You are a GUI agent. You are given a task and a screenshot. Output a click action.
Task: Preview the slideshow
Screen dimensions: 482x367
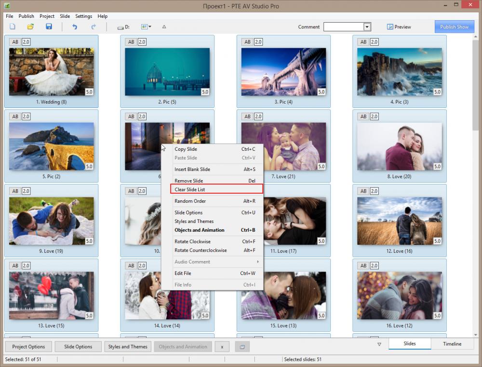[x=399, y=27]
